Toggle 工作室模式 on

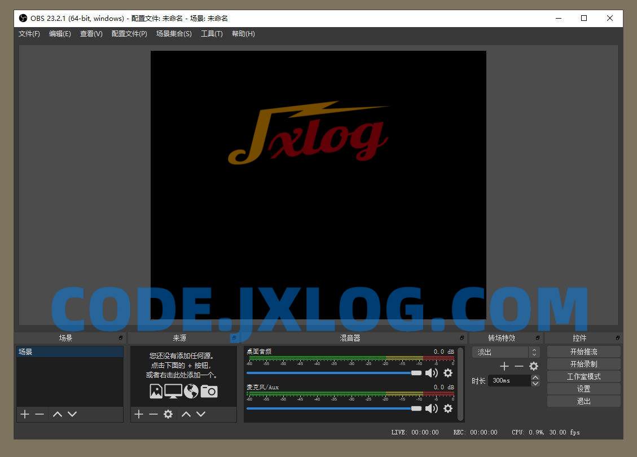coord(583,376)
